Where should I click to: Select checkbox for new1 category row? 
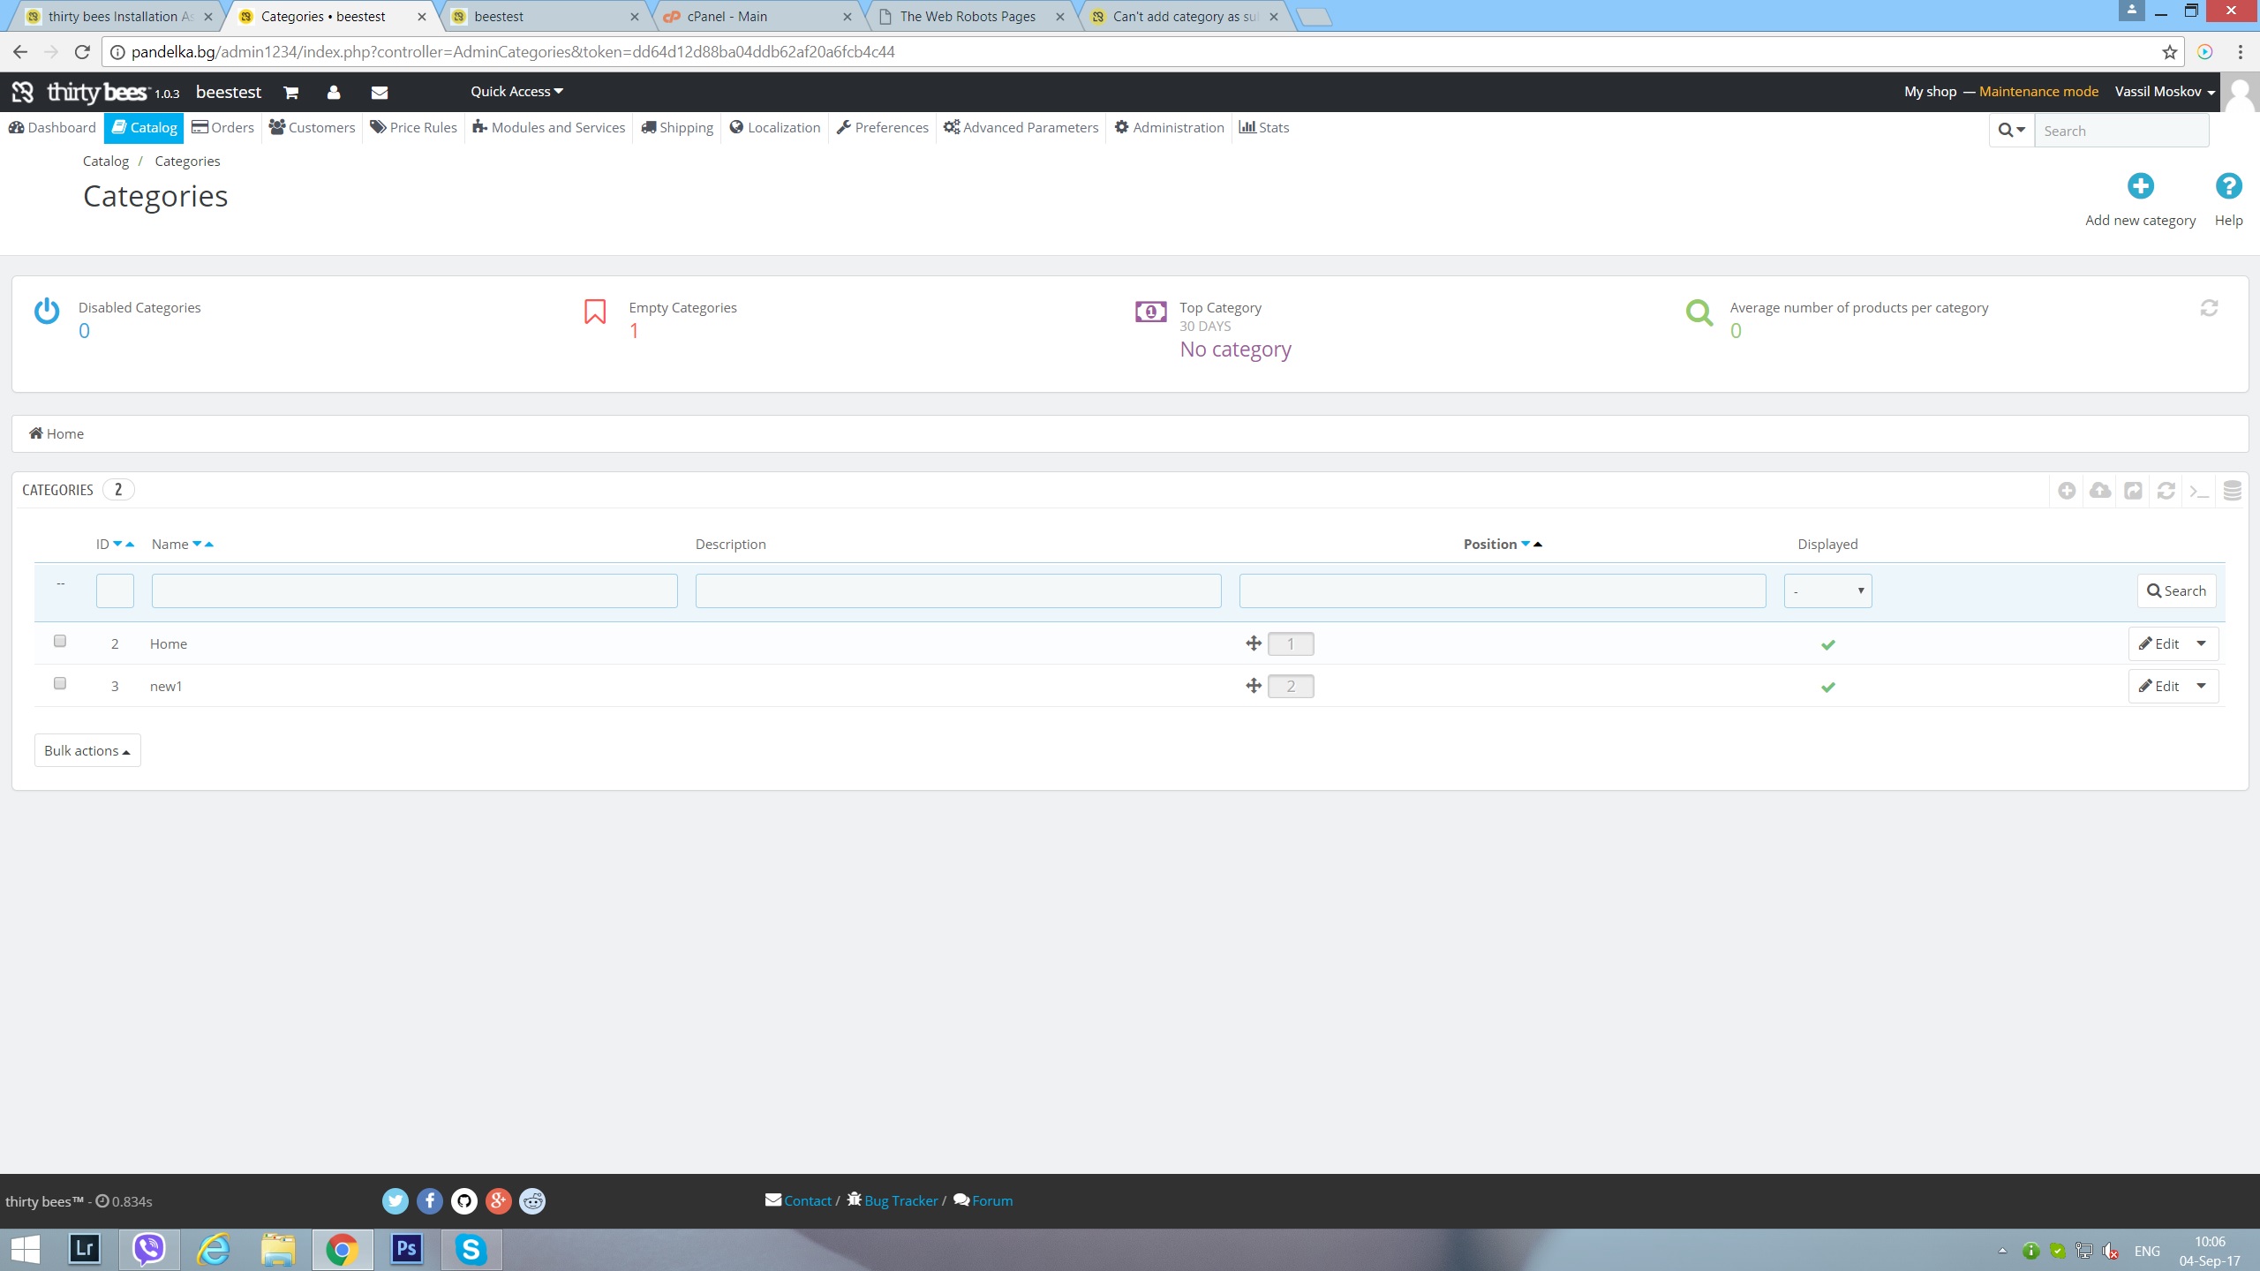point(60,683)
